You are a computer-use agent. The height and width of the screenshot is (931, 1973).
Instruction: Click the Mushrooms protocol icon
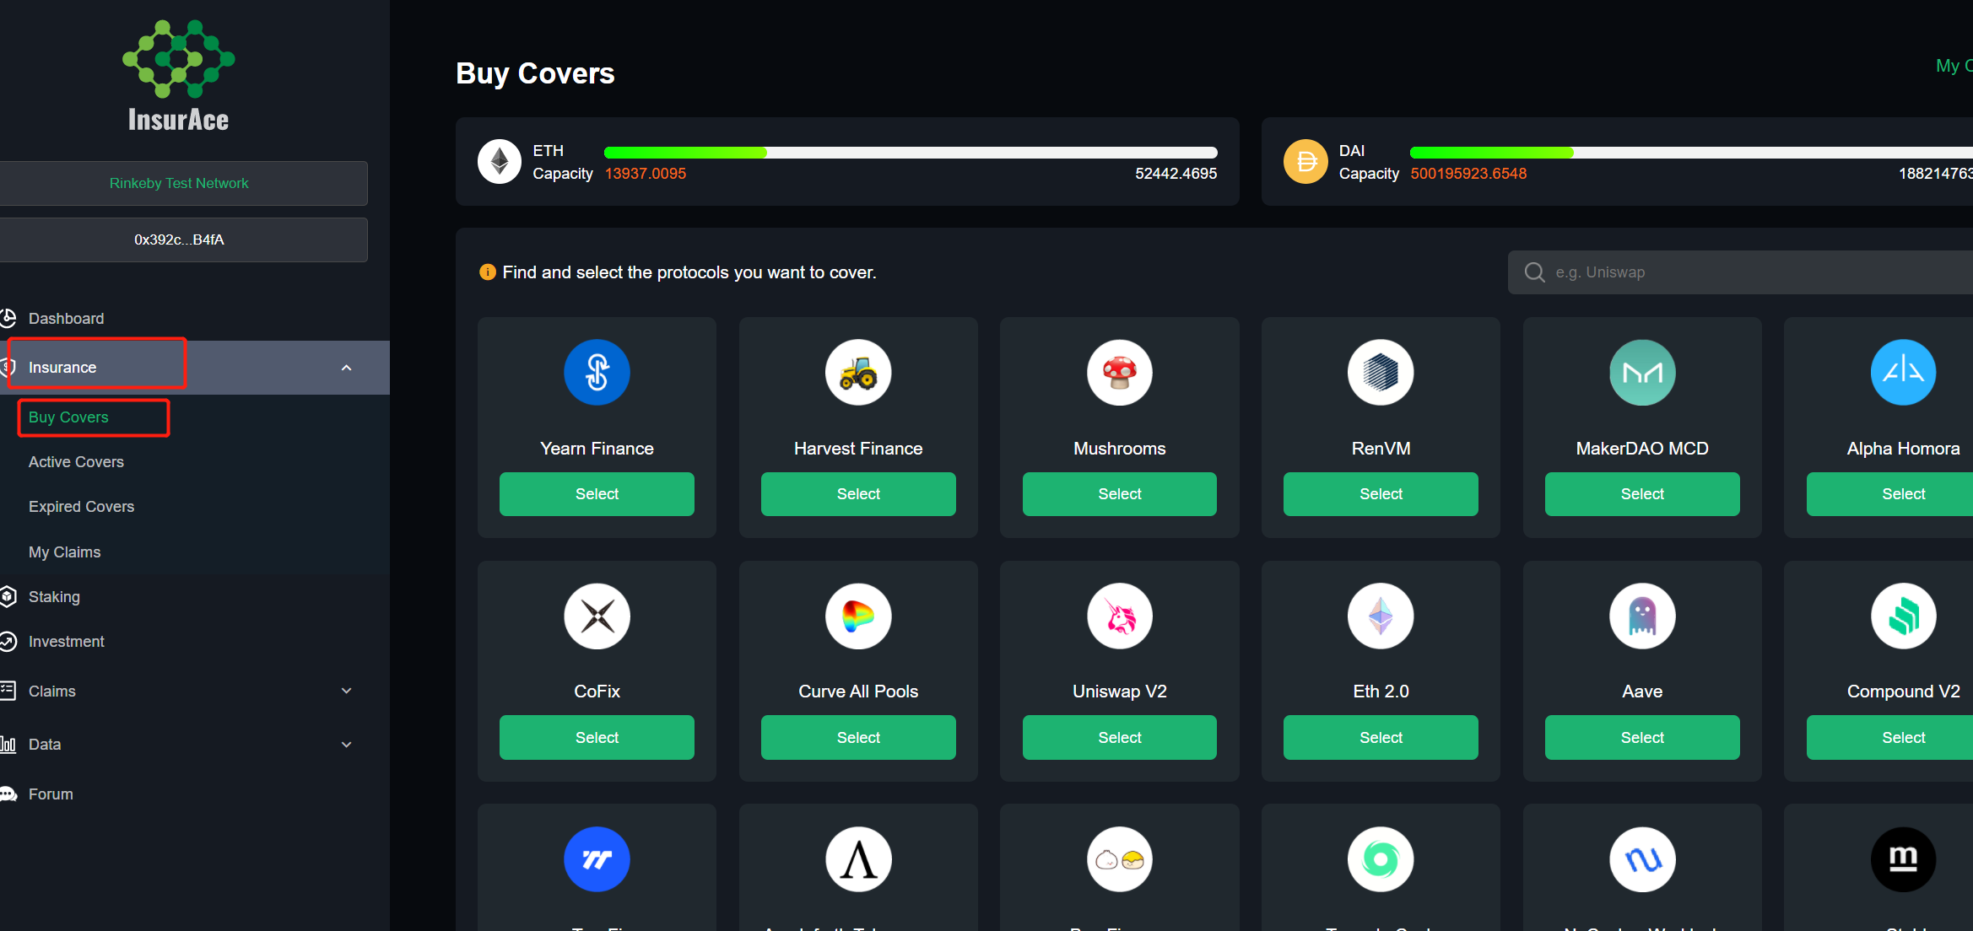[1119, 372]
